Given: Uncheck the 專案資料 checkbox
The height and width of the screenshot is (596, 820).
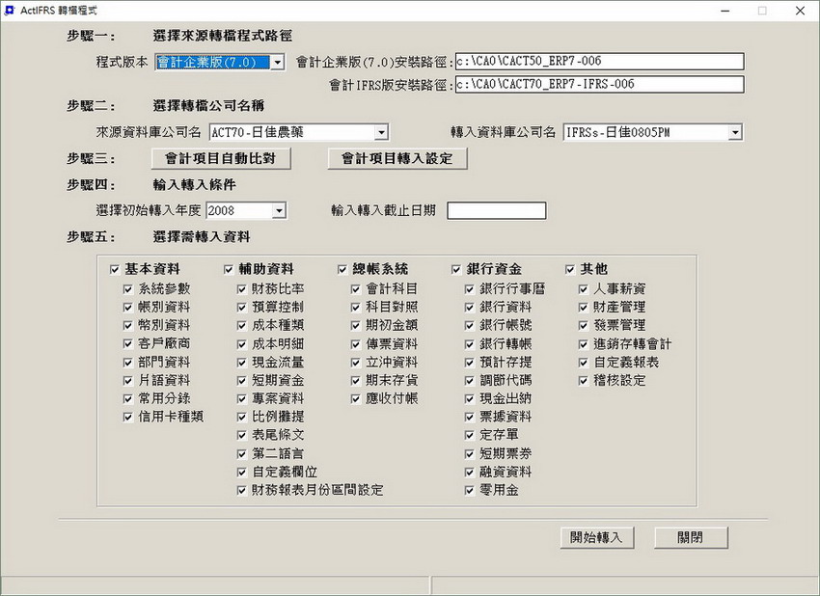Looking at the screenshot, I should tap(241, 399).
